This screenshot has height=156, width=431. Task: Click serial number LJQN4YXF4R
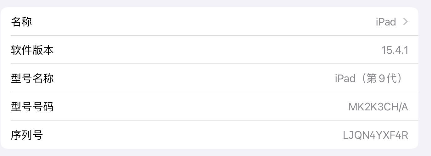(x=375, y=135)
